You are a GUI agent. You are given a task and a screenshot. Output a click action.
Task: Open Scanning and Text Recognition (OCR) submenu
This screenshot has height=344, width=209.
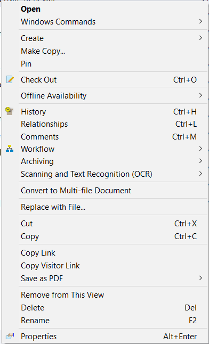click(x=104, y=174)
